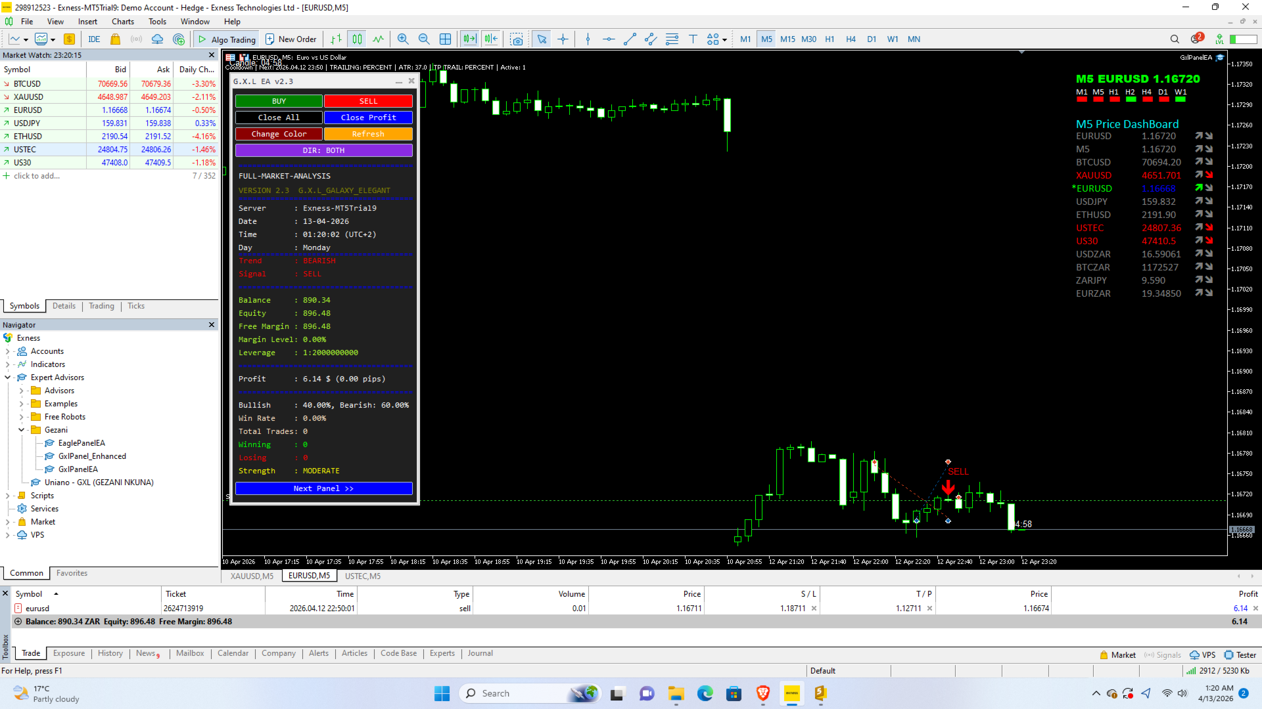Screen dimensions: 1262x709
Task: Collapse the Gezani folder
Action: pyautogui.click(x=21, y=430)
